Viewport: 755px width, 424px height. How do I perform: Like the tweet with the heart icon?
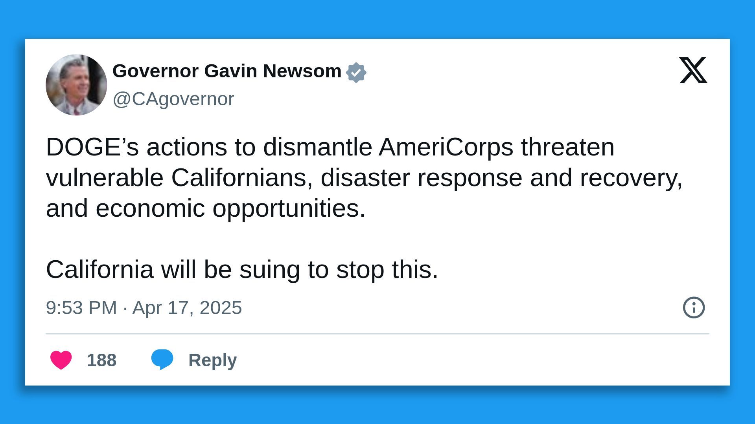coord(61,360)
